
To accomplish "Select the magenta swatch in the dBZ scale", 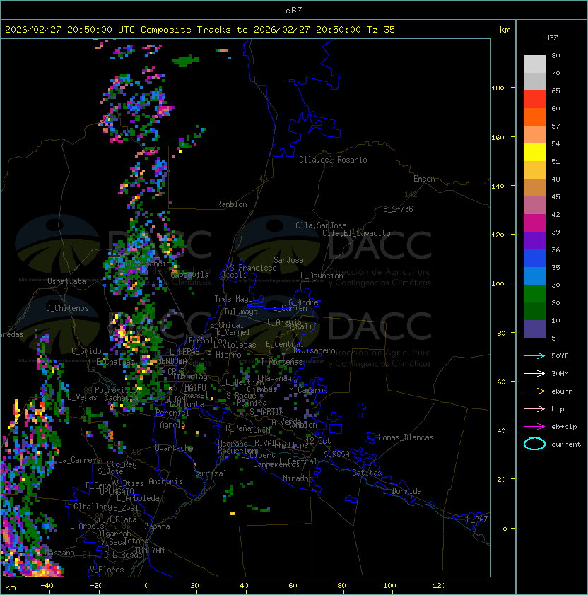I will coord(534,223).
